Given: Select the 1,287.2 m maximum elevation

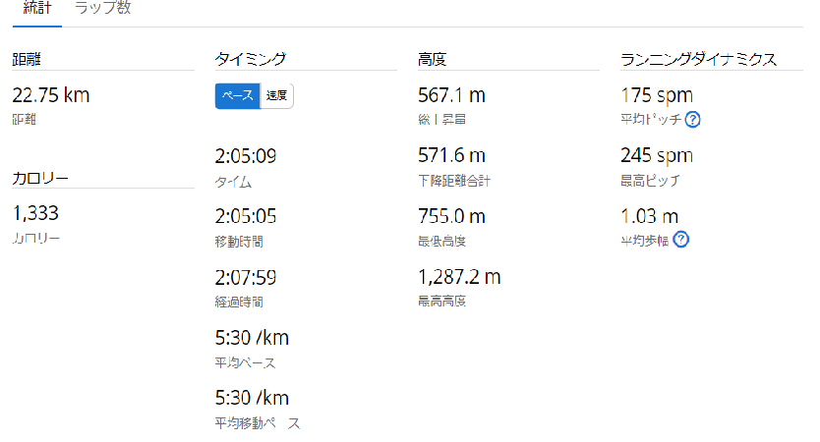Looking at the screenshot, I should (x=459, y=276).
